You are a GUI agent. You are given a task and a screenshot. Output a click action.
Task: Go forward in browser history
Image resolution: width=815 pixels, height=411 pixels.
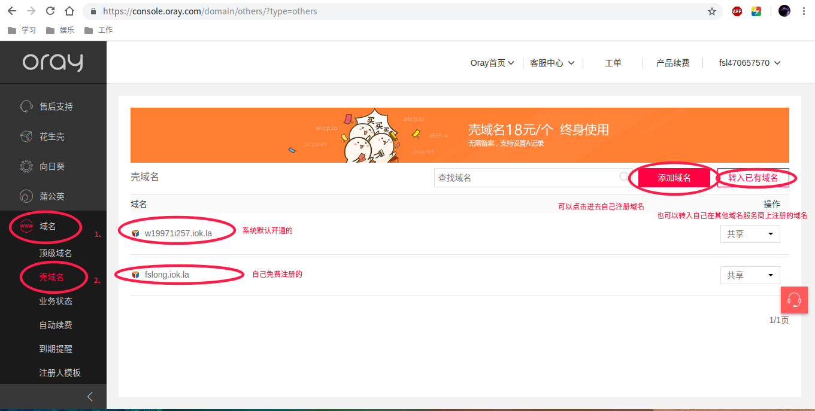tap(31, 11)
